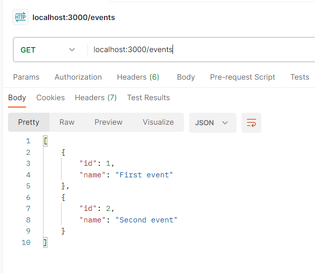This screenshot has height=273, width=315.
Task: Open the Params tab
Action: pyautogui.click(x=26, y=77)
